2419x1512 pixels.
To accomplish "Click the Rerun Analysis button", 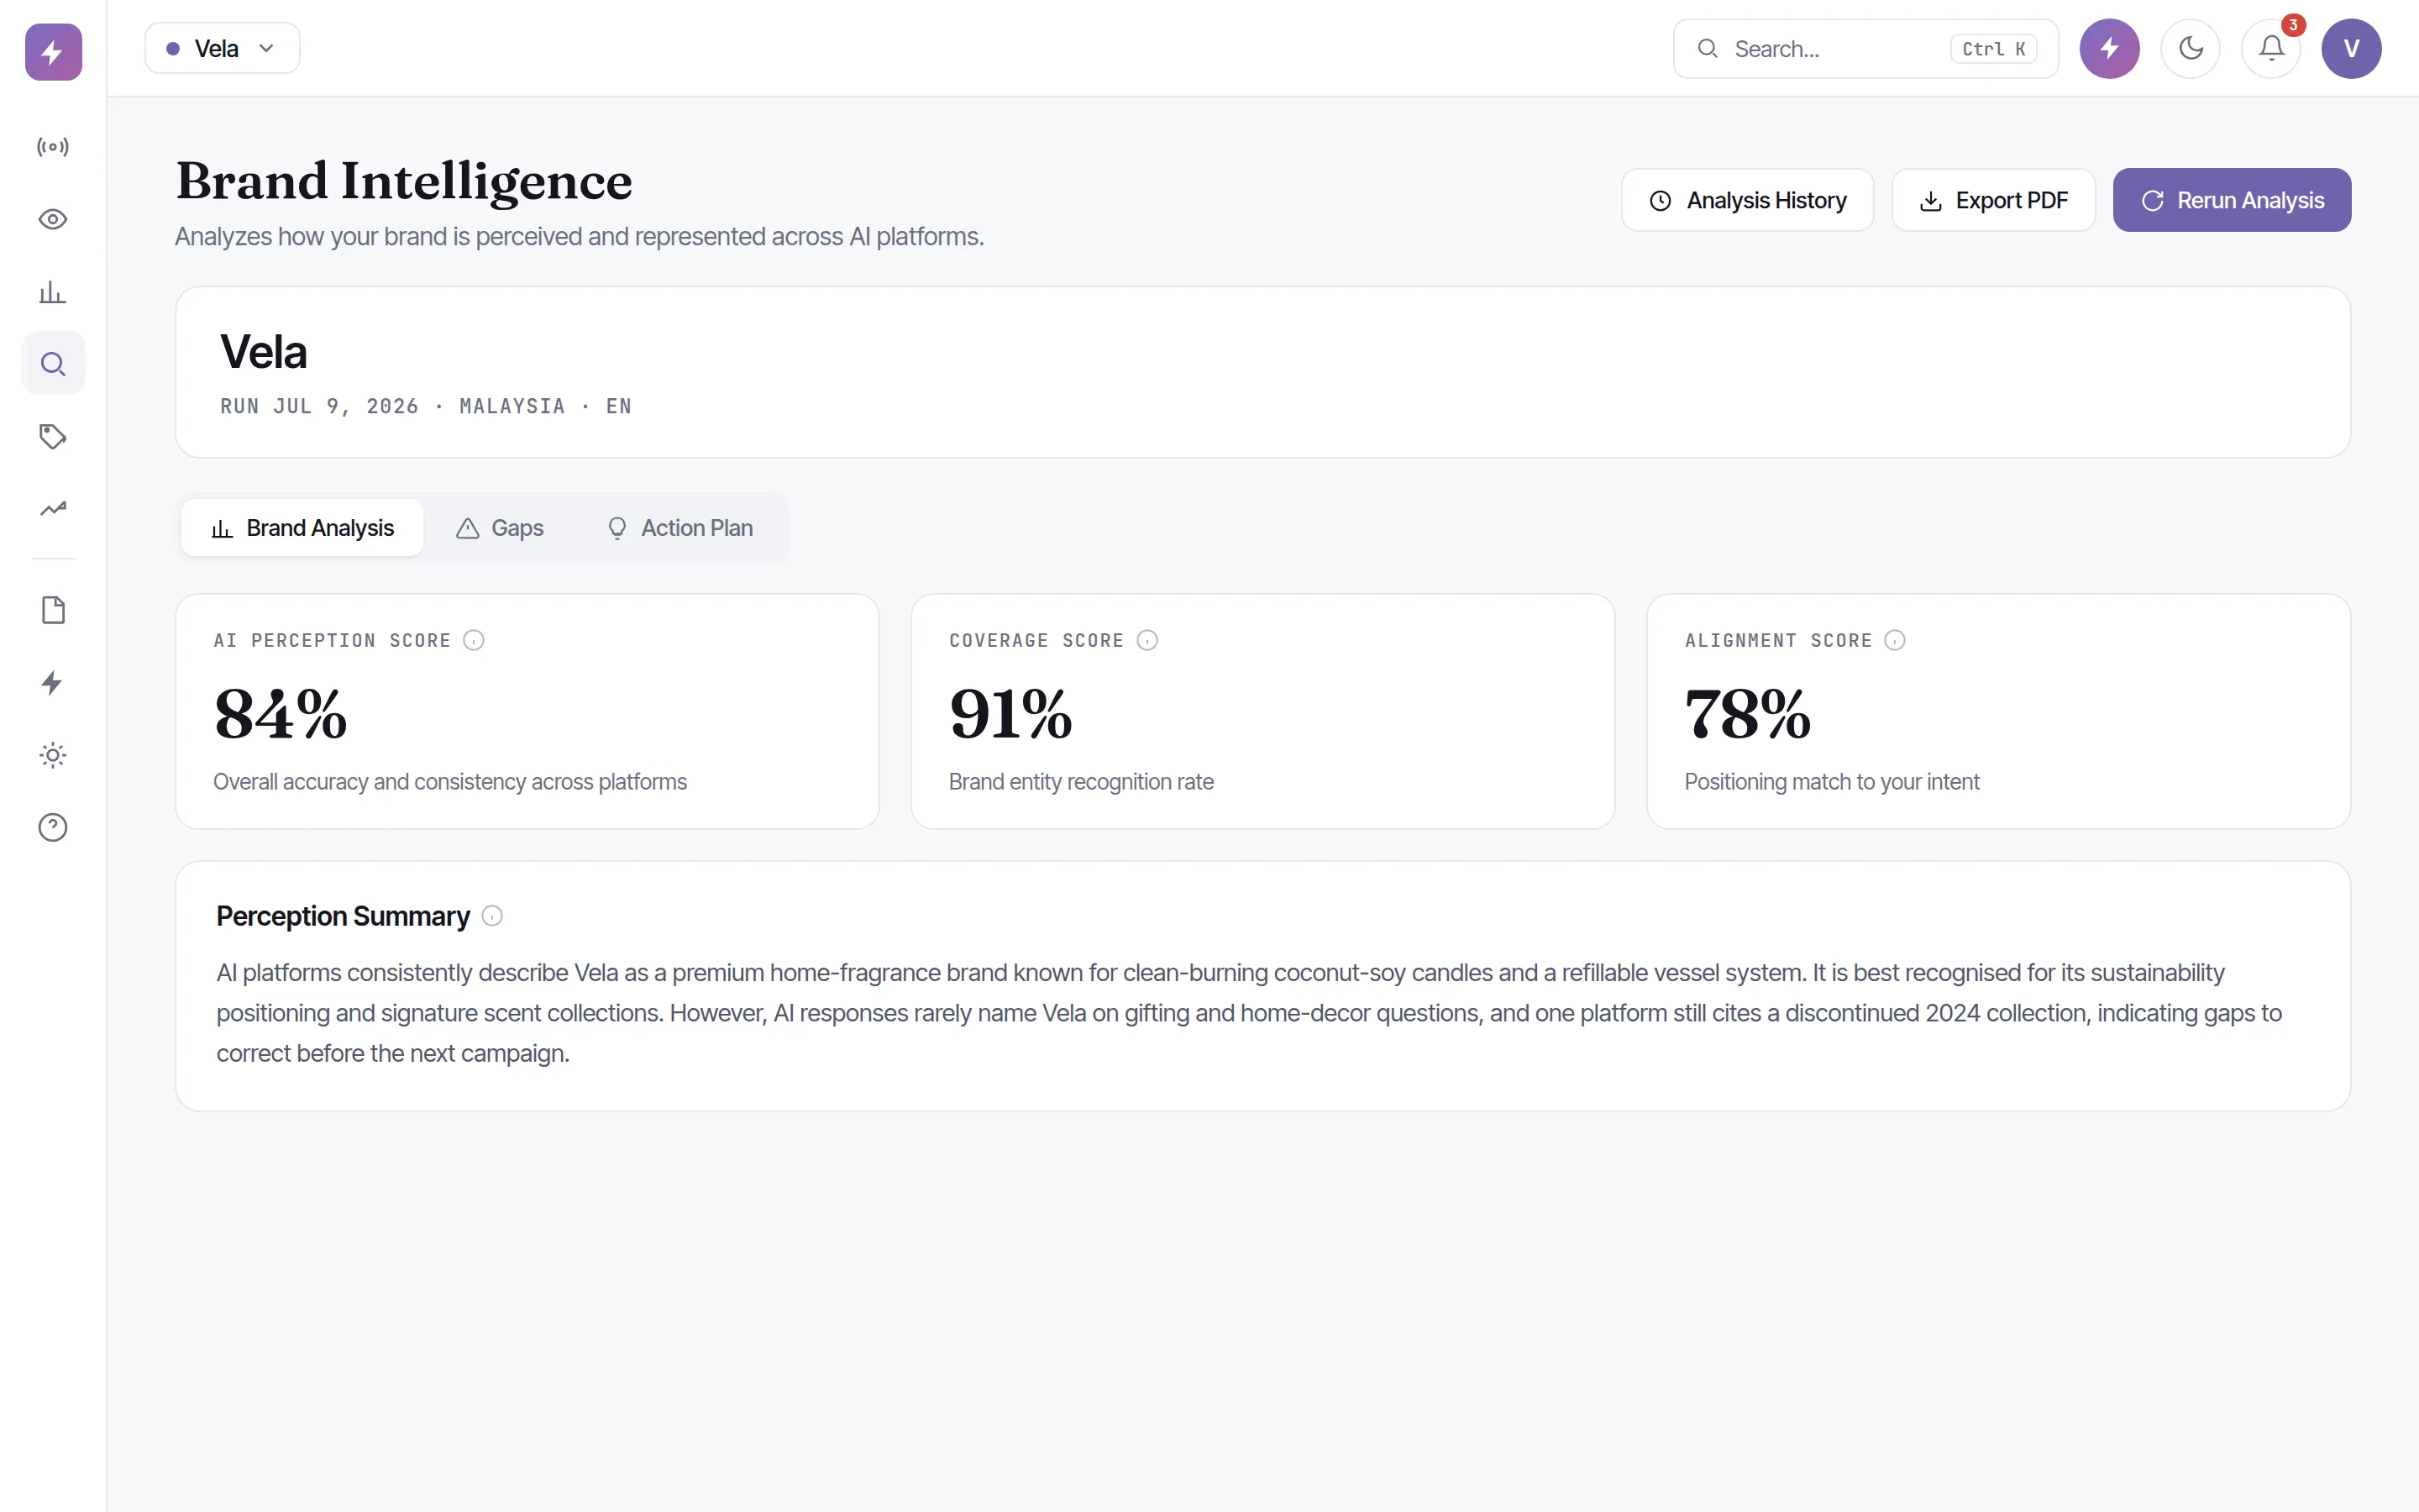I will point(2232,200).
